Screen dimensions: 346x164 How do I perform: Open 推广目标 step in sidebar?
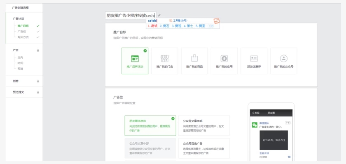[x=23, y=26]
